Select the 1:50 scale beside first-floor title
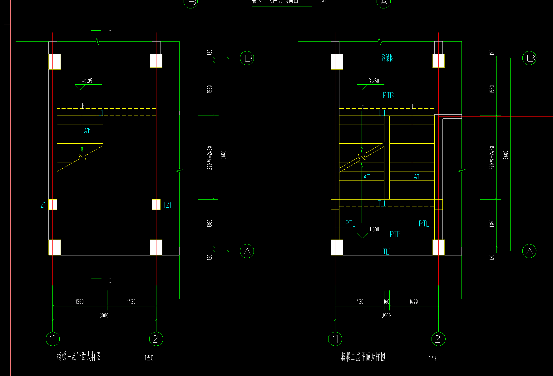553x376 pixels. tap(149, 358)
